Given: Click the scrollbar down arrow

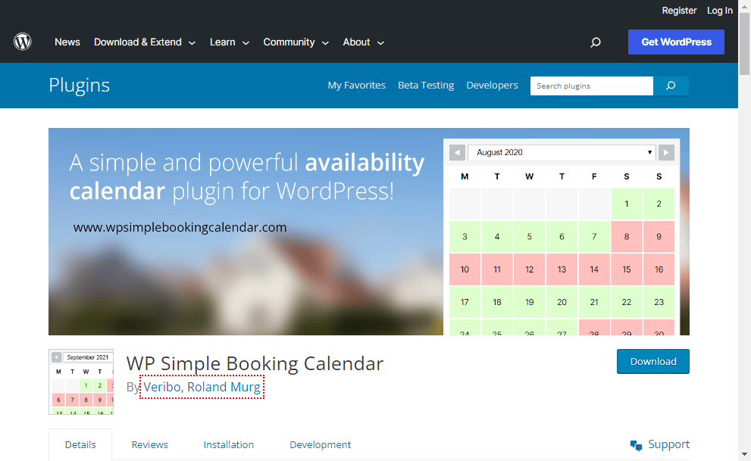Looking at the screenshot, I should click(x=744, y=454).
